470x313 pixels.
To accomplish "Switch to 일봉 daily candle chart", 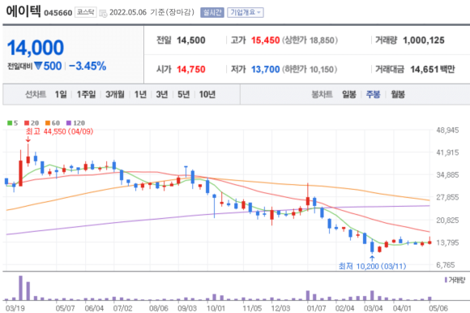I will (349, 94).
